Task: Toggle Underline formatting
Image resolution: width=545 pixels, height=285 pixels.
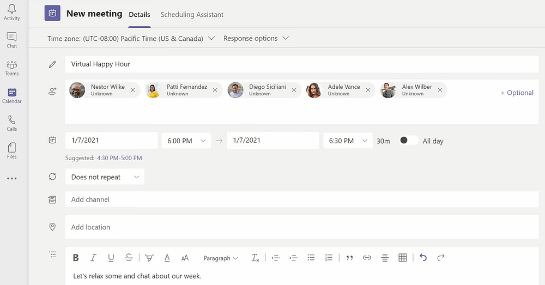Action: tap(111, 258)
